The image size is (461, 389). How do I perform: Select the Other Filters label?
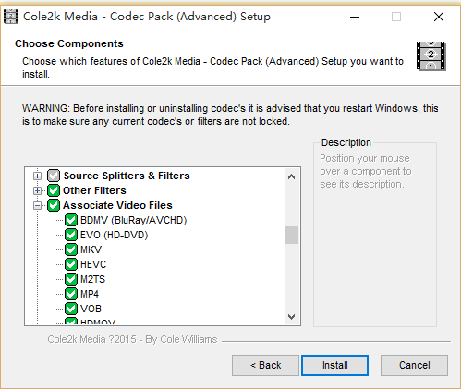tap(94, 190)
